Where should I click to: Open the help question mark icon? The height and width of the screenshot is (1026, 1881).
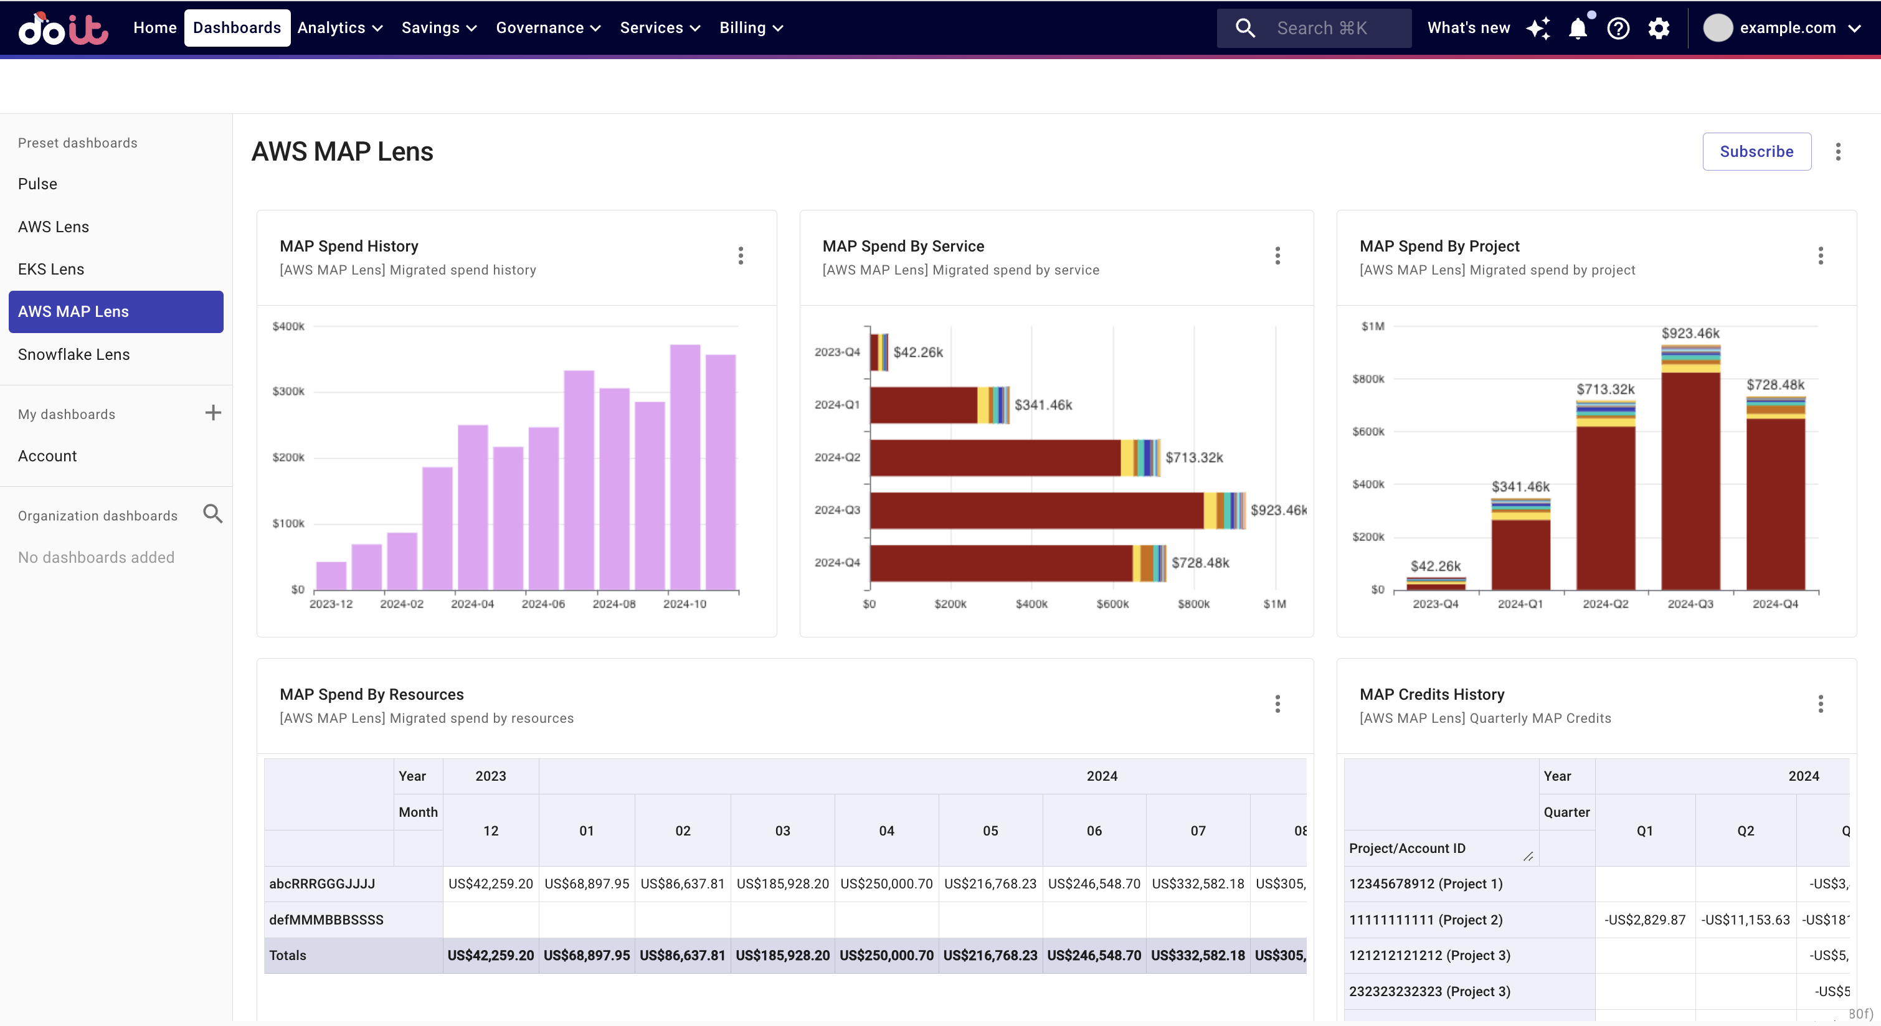coord(1618,29)
